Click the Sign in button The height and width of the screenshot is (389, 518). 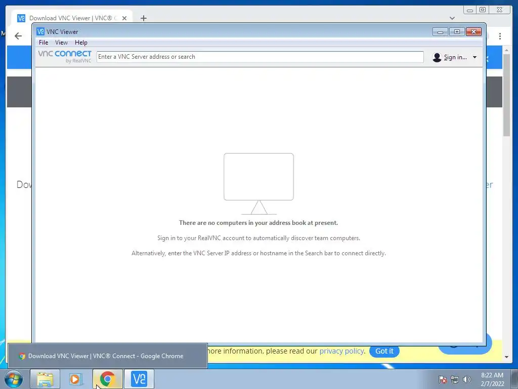[455, 57]
